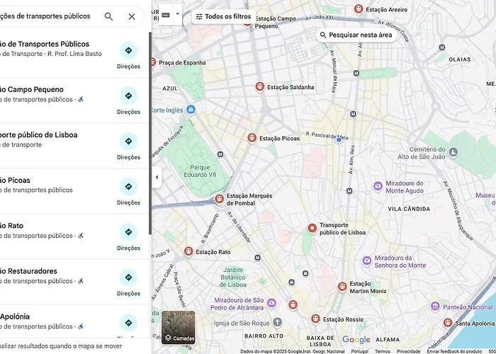Open the Camadas layers thumbnail

[x=178, y=326]
